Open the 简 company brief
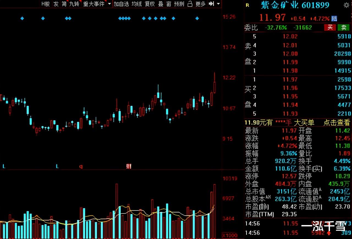 click(x=64, y=4)
